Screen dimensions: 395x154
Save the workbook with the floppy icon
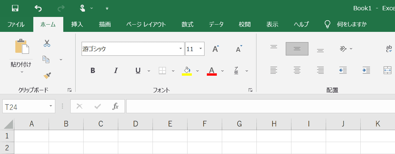pyautogui.click(x=15, y=8)
